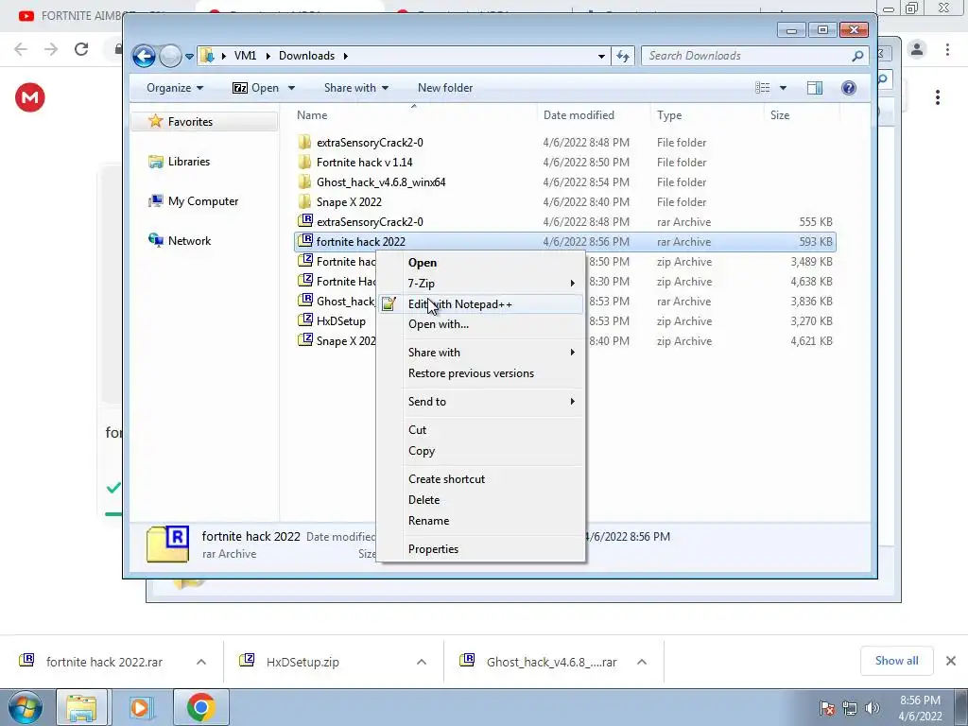The width and height of the screenshot is (968, 726).
Task: Click the Search Downloads field
Action: [754, 56]
